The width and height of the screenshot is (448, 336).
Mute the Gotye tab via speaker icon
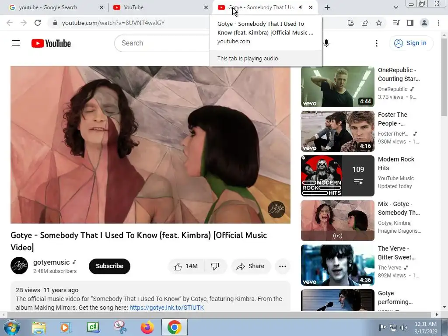(301, 7)
